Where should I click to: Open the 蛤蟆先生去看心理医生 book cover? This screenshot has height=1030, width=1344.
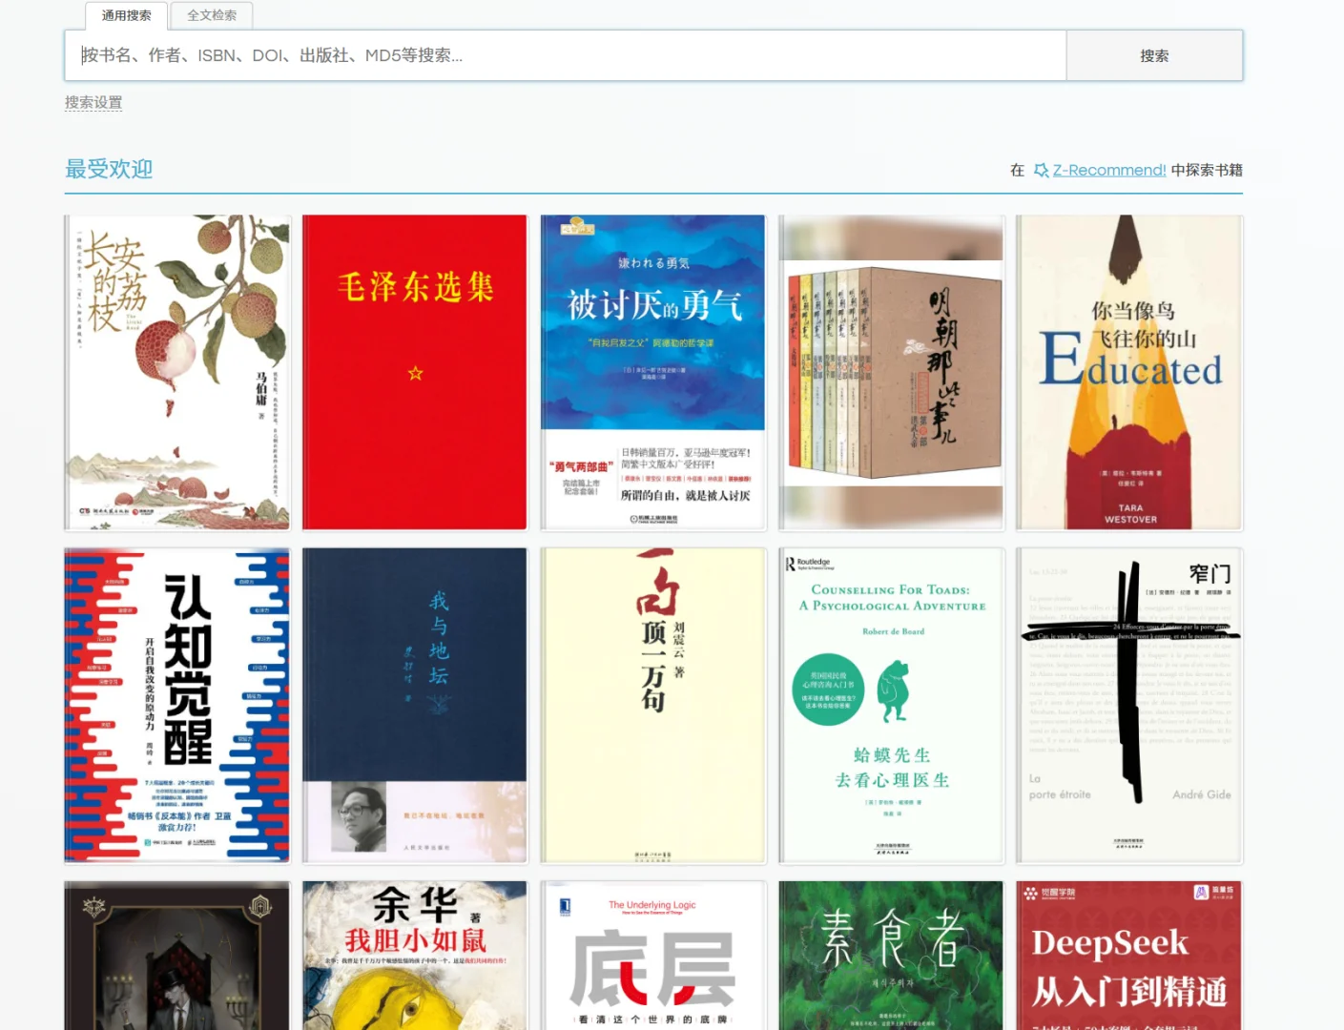(x=891, y=706)
